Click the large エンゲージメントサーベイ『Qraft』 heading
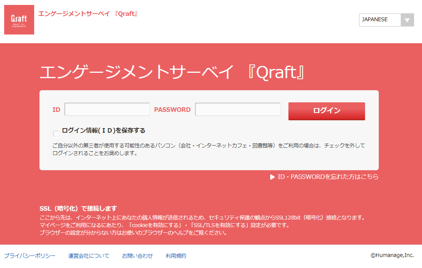422x268 pixels. coord(172,72)
